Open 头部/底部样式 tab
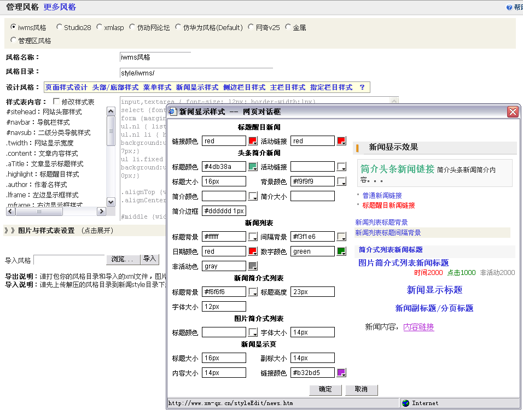The width and height of the screenshot is (523, 410). coord(115,87)
